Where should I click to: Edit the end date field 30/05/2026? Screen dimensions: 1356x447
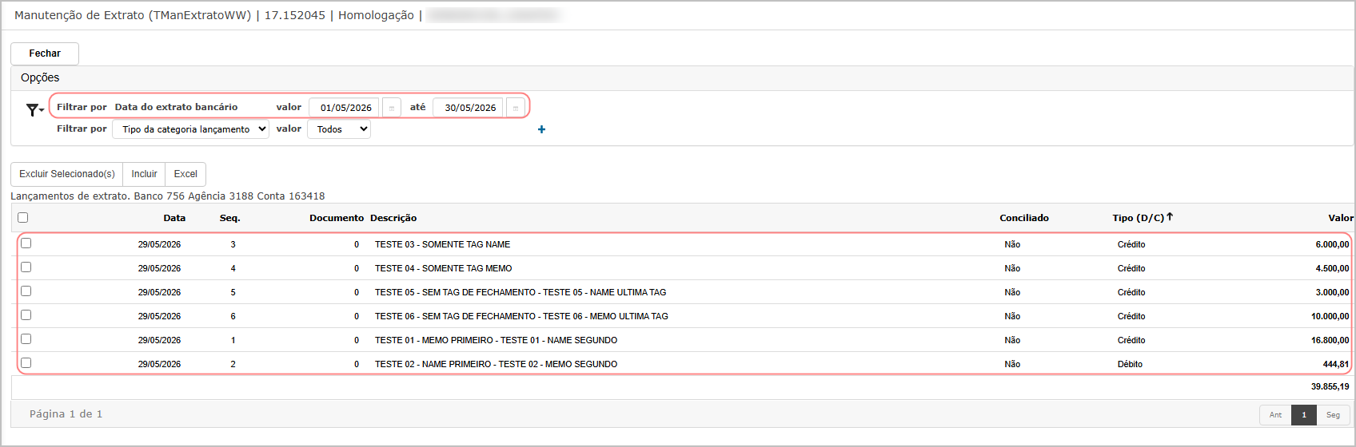(469, 108)
